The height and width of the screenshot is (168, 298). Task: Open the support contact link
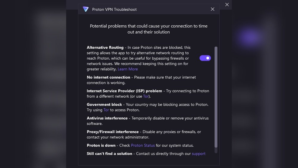(x=198, y=154)
